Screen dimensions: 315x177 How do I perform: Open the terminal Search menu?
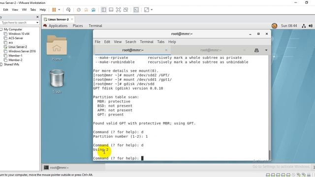130,42
